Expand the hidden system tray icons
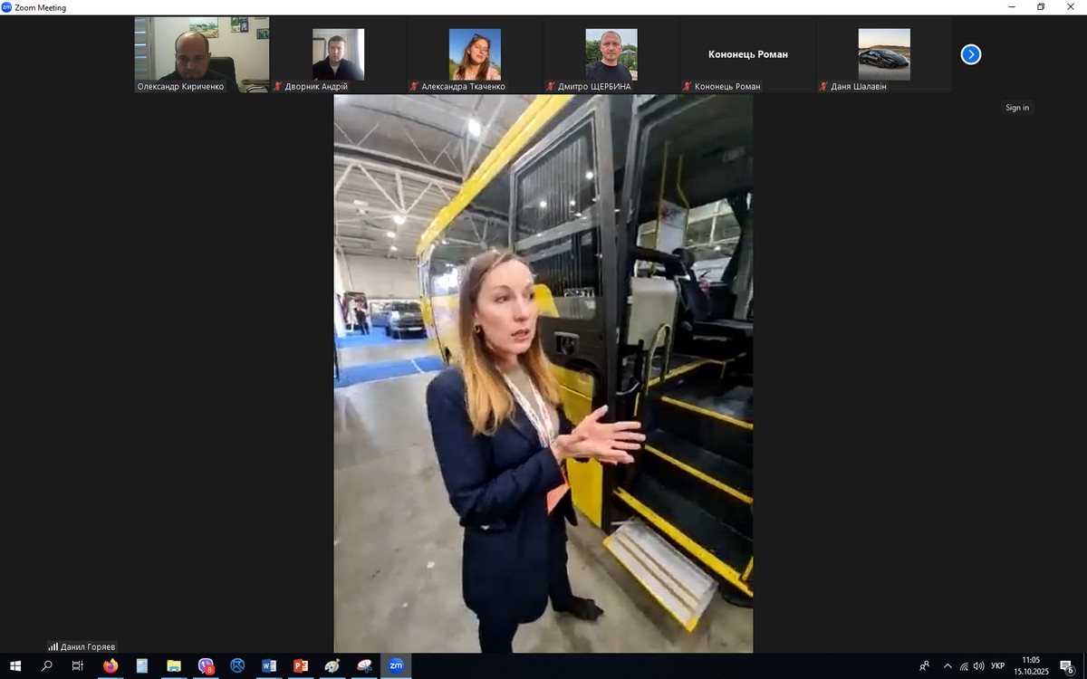This screenshot has width=1087, height=679. click(x=948, y=666)
